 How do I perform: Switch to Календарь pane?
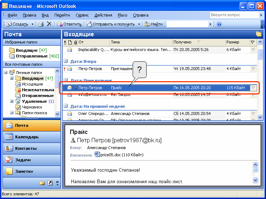32,137
